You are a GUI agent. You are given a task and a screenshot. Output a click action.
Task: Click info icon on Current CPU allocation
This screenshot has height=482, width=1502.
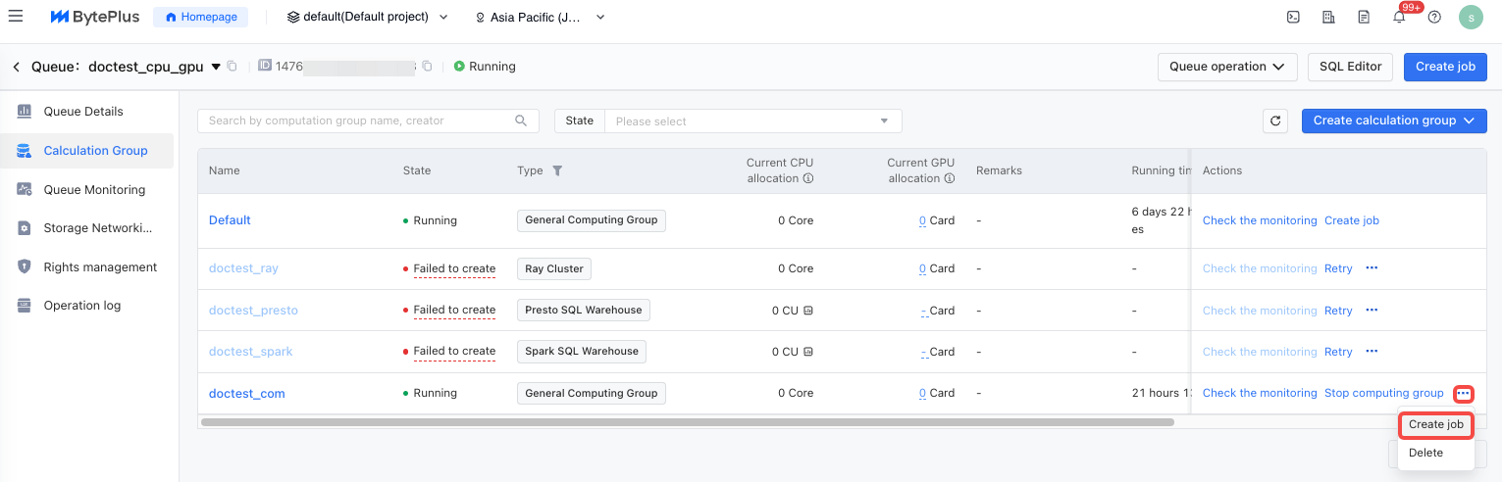(808, 178)
